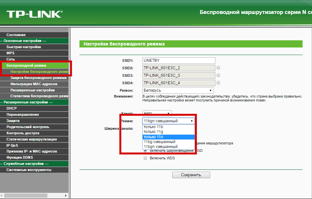Enable the Включить WDS checkbox
This screenshot has width=312, height=199.
tap(145, 158)
